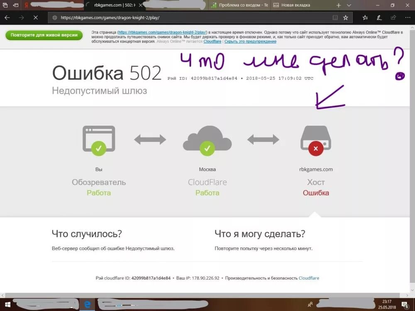Screen dimensions: 415x311
Task: Click the 'Что я могу сделать?' heading
Action: pyautogui.click(x=260, y=234)
